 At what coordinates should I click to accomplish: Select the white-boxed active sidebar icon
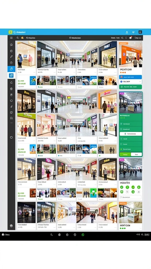[x=11, y=75]
